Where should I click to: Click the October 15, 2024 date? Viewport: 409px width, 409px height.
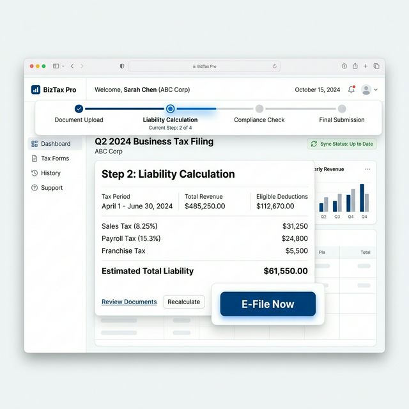[318, 89]
